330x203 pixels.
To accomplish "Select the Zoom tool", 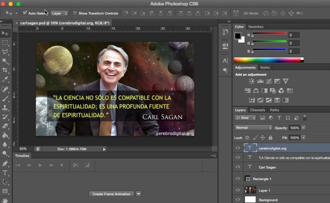I will (5, 154).
